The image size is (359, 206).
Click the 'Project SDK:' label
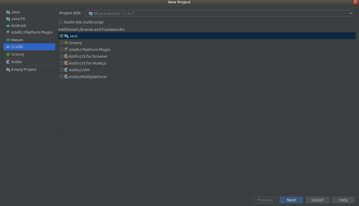coord(70,13)
